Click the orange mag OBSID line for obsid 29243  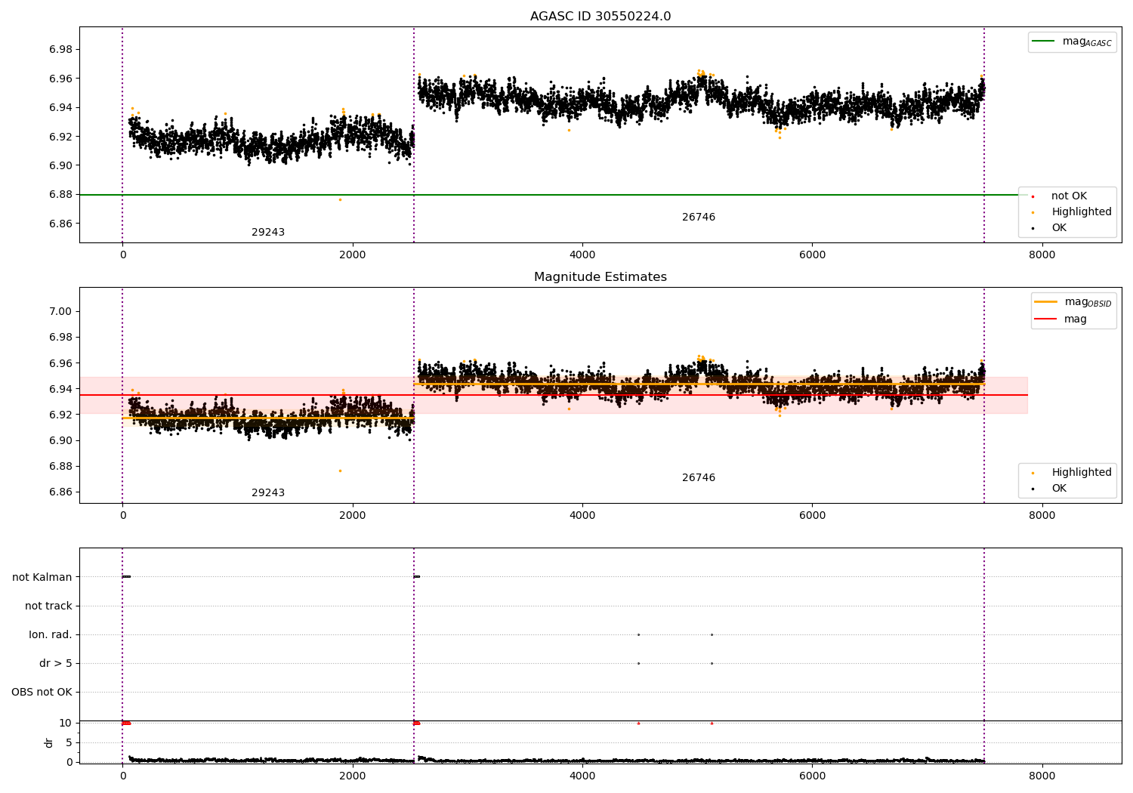(268, 418)
